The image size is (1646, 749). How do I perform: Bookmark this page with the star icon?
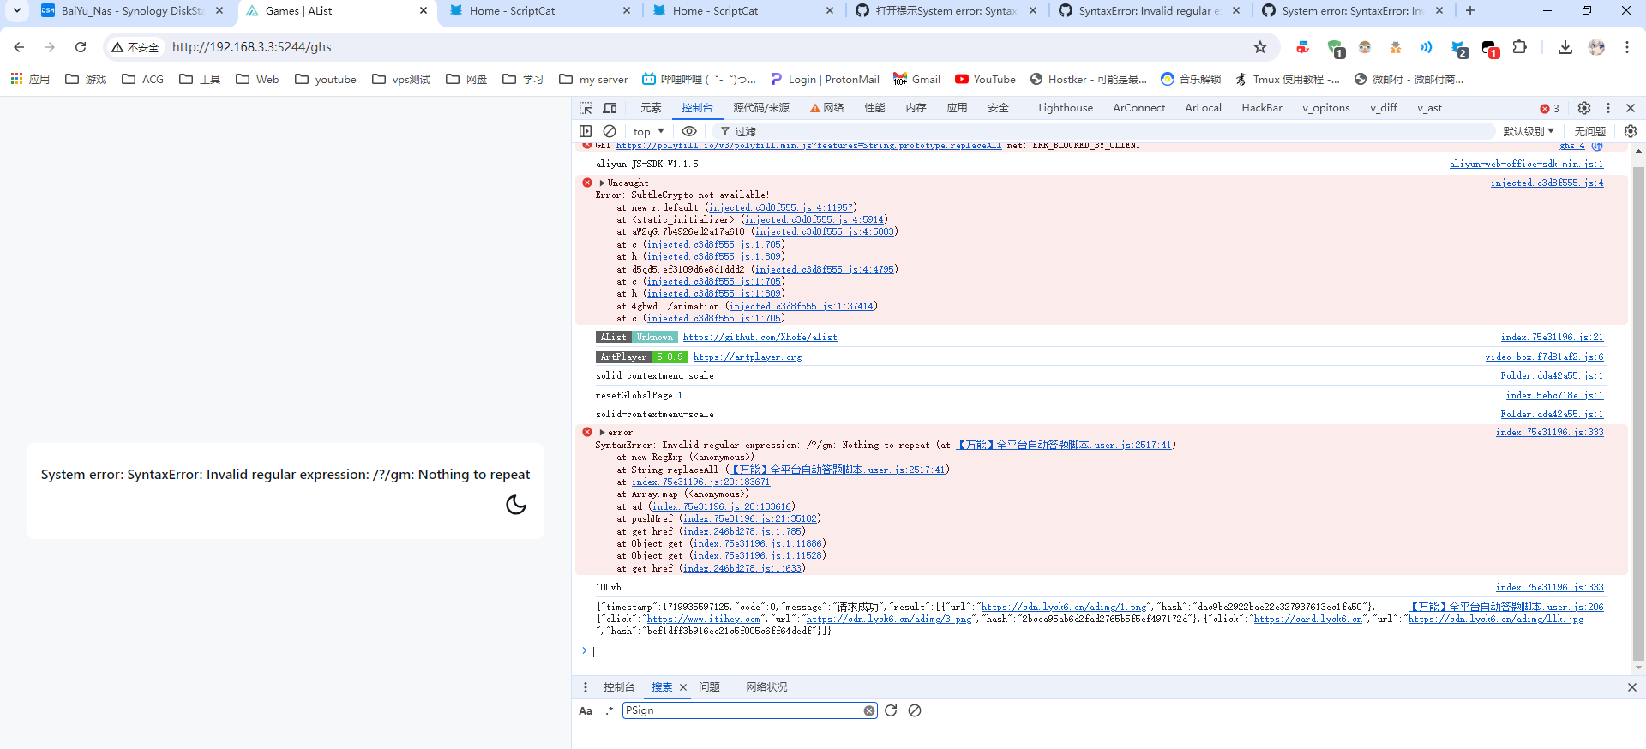coord(1260,47)
